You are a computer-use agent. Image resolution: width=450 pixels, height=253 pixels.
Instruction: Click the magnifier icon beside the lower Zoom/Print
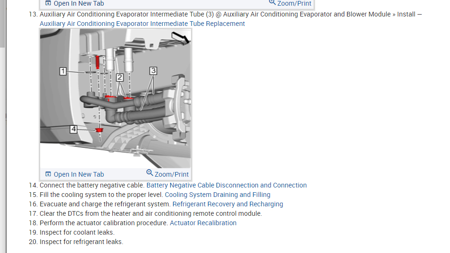coord(150,173)
